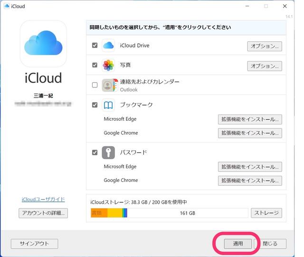Click the Photos flower icon

108,65
